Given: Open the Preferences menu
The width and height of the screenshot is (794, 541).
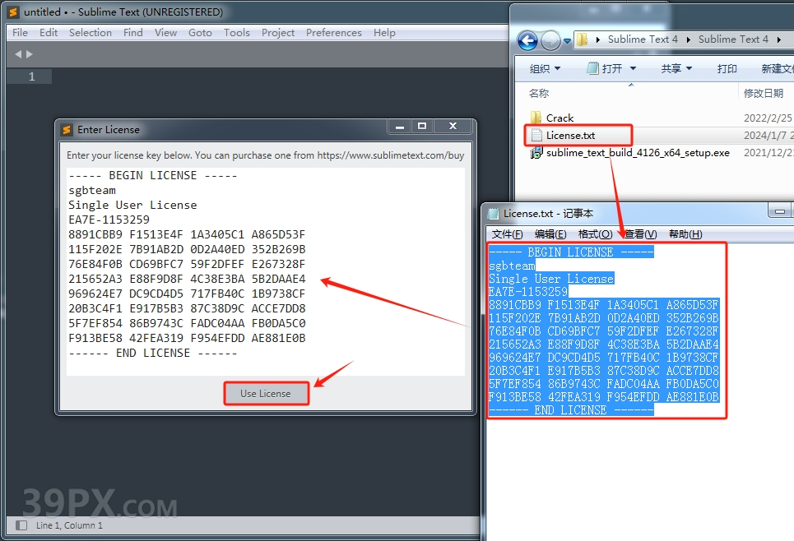Looking at the screenshot, I should click(x=334, y=32).
